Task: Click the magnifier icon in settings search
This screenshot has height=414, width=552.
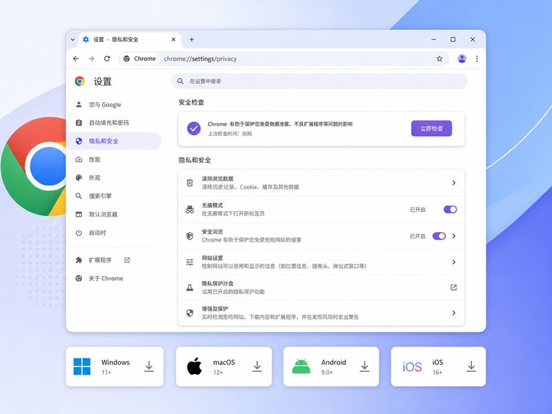Action: (180, 81)
